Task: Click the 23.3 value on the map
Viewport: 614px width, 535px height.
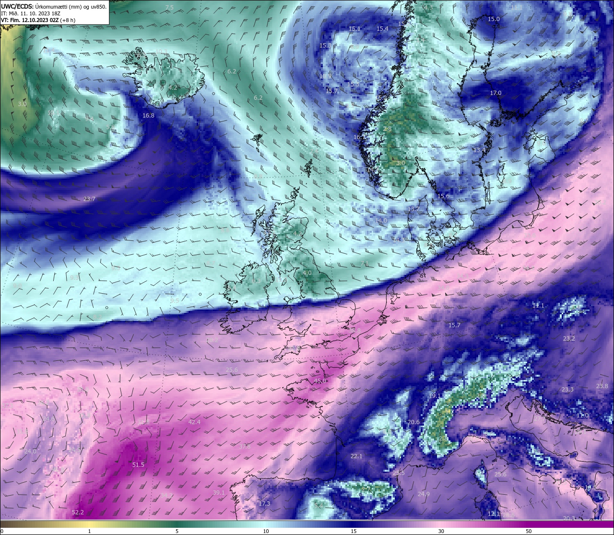Action: point(567,390)
